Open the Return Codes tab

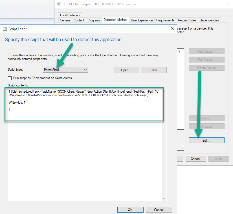[187, 20]
